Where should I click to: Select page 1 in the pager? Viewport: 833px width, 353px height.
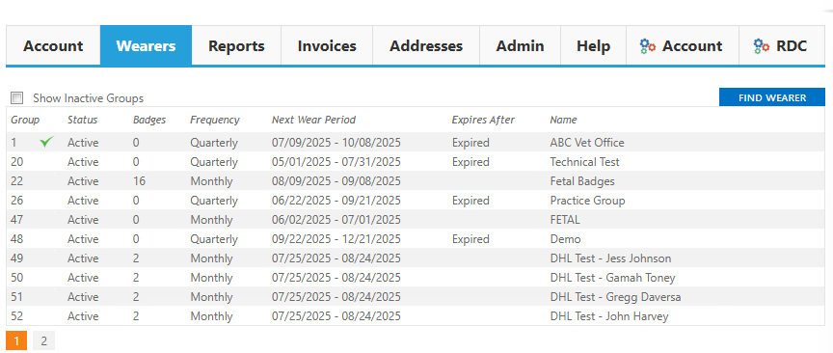pos(16,340)
